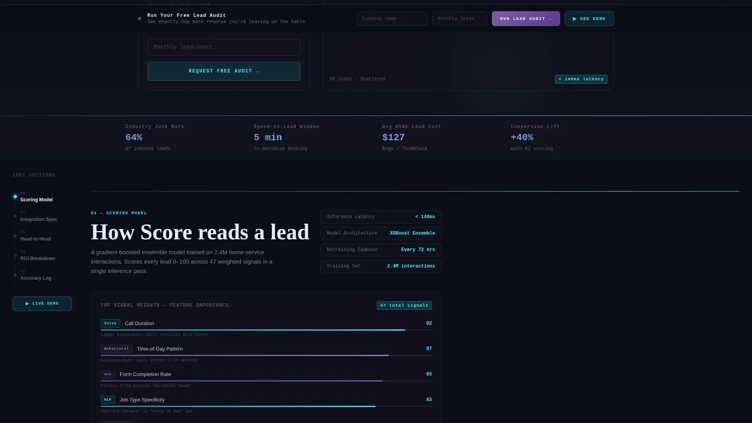
Task: Click the Call Duration score 92
Action: pos(429,324)
